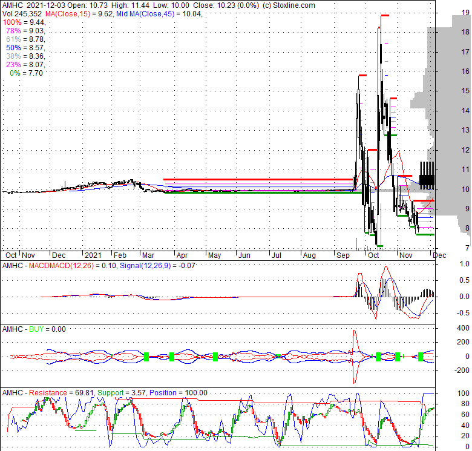Click the 23% = 8.07 Fibonacci level
Viewport: 472px width, 451px height.
25,64
